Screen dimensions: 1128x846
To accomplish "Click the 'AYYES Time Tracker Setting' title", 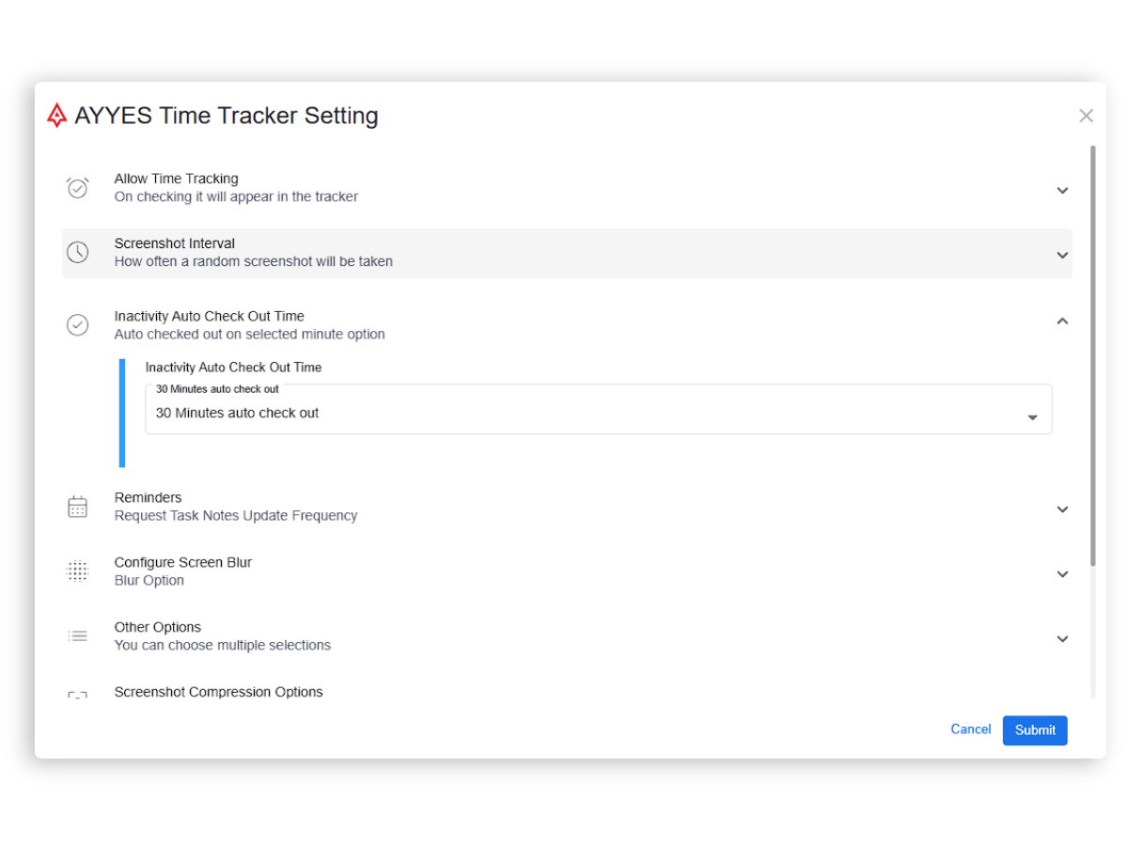I will tap(227, 116).
